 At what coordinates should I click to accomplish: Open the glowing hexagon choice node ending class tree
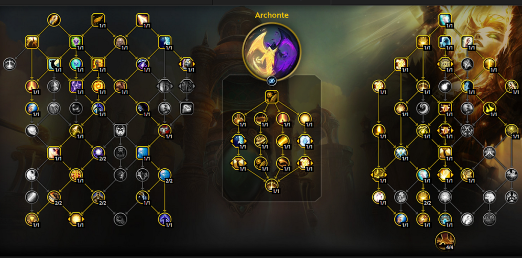point(76,219)
